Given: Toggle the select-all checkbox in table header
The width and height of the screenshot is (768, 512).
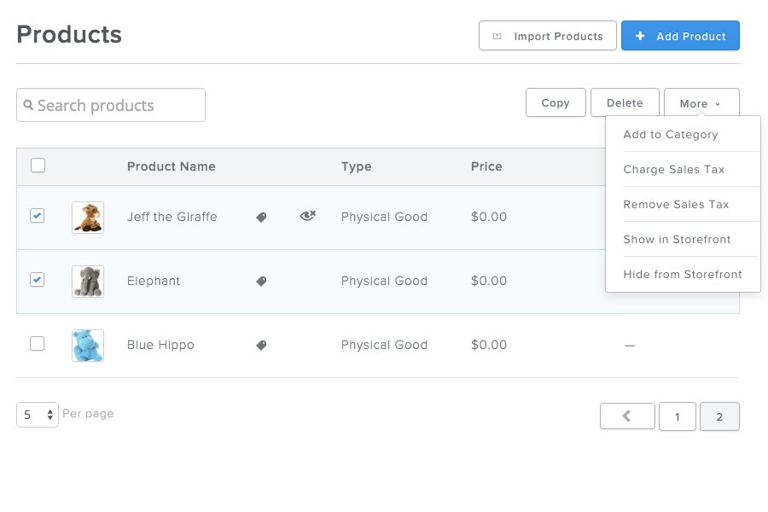Looking at the screenshot, I should (38, 166).
